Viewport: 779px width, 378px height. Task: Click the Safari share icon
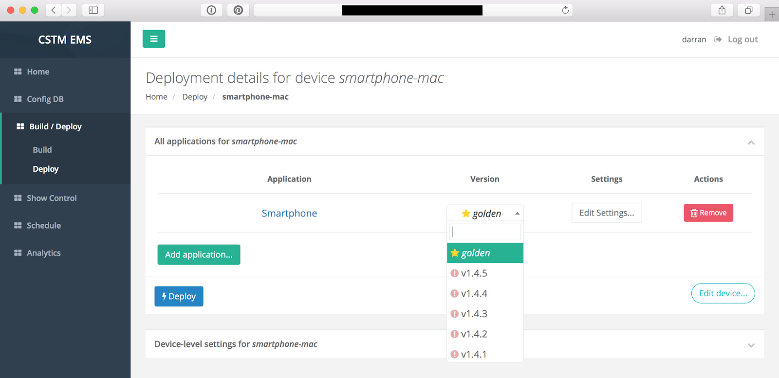point(722,10)
